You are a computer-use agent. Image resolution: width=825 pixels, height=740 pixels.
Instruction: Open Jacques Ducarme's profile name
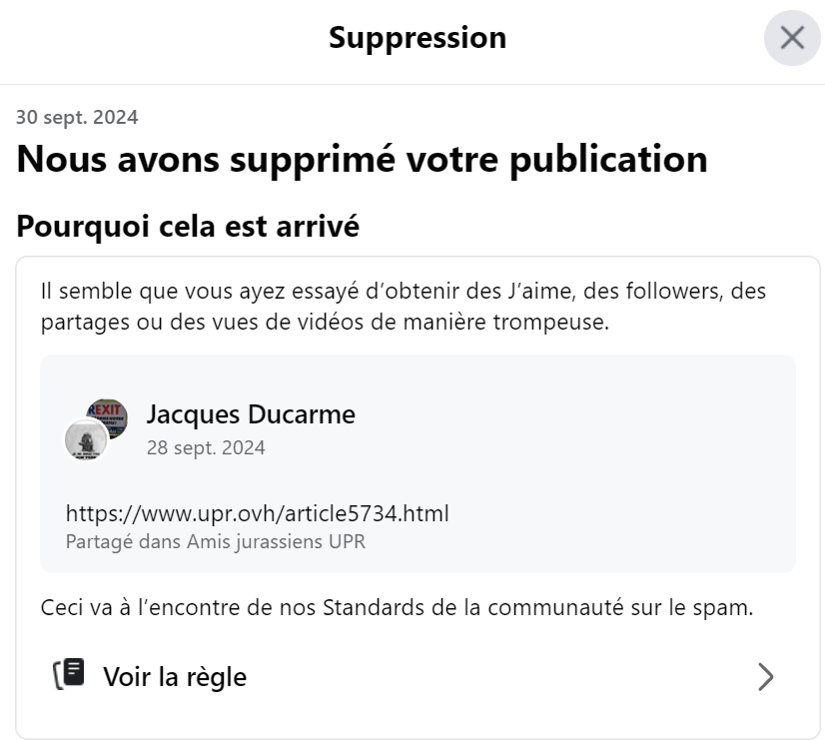tap(251, 414)
